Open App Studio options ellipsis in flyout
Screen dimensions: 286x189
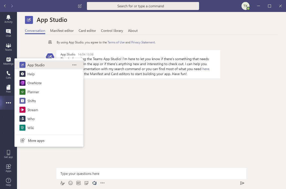tap(74, 65)
